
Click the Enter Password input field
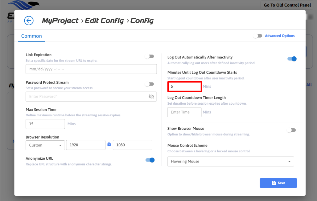(x=86, y=96)
